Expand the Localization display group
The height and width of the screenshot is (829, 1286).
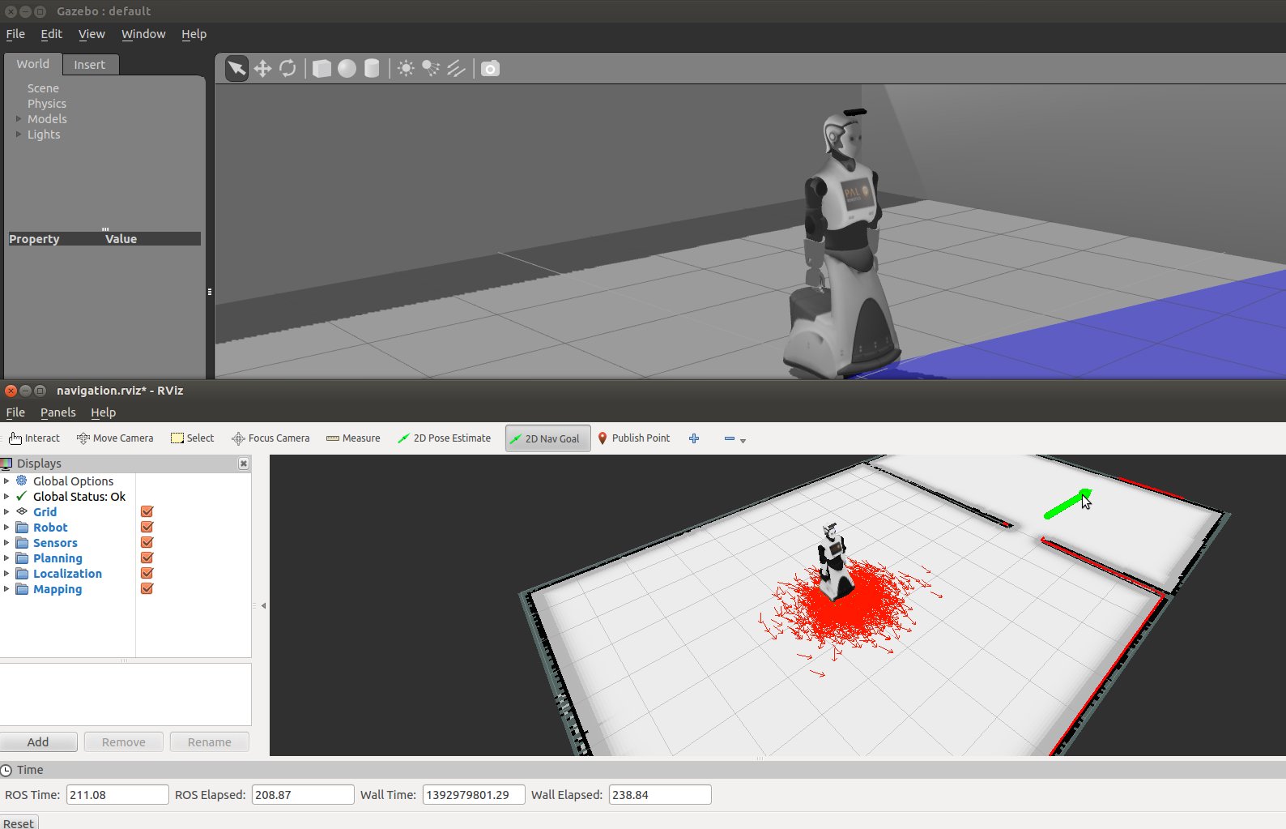click(x=6, y=574)
